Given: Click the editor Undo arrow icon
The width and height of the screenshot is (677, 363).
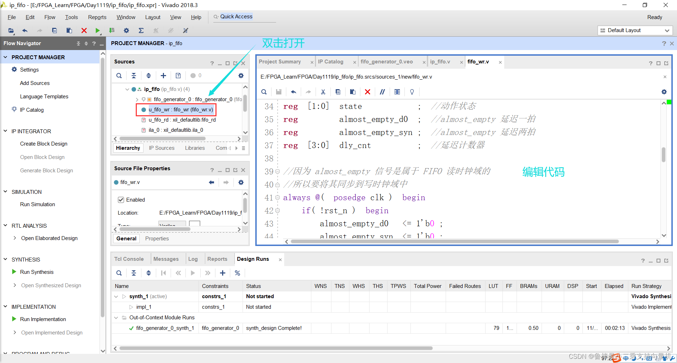Looking at the screenshot, I should [293, 92].
